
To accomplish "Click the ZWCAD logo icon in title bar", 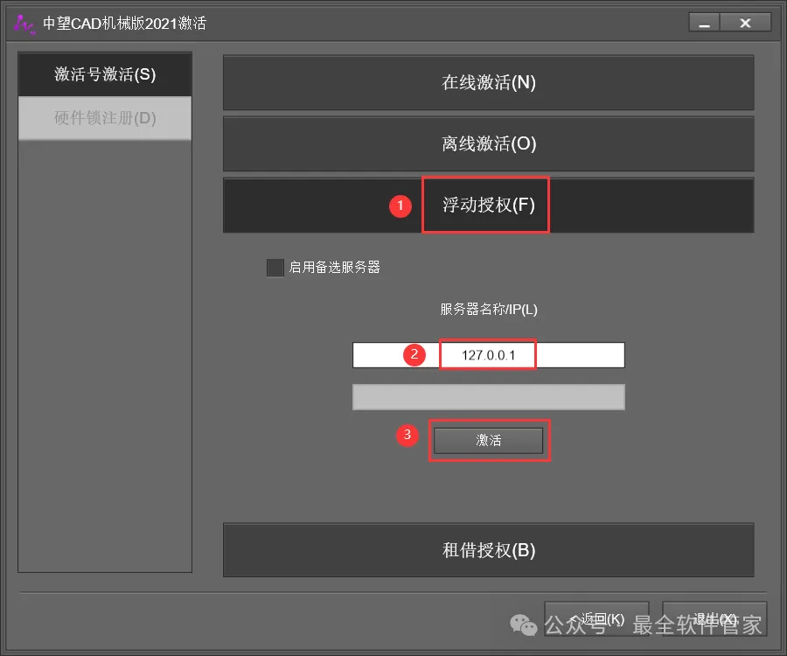I will coord(24,24).
